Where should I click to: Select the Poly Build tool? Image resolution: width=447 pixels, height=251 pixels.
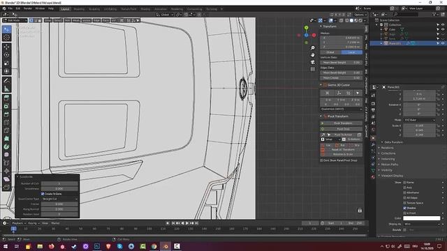(x=6, y=139)
